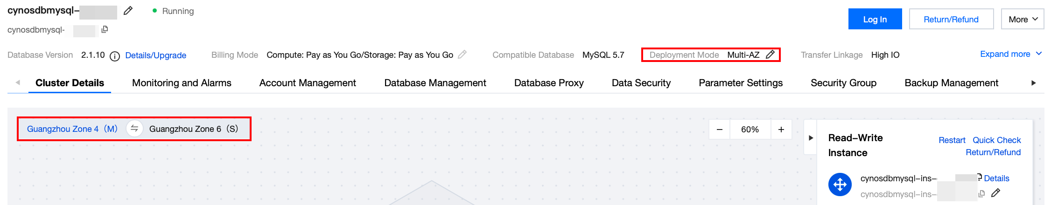Open Details/Upgrade link for database version

(x=155, y=55)
